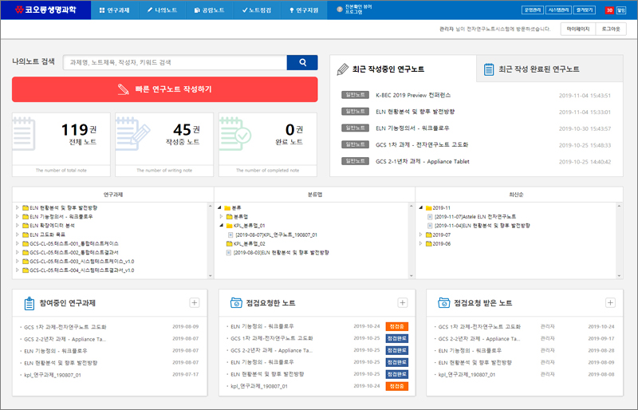The width and height of the screenshot is (638, 410).
Task: Click the plus icon on 참여중인 연구과제
Action: point(194,302)
